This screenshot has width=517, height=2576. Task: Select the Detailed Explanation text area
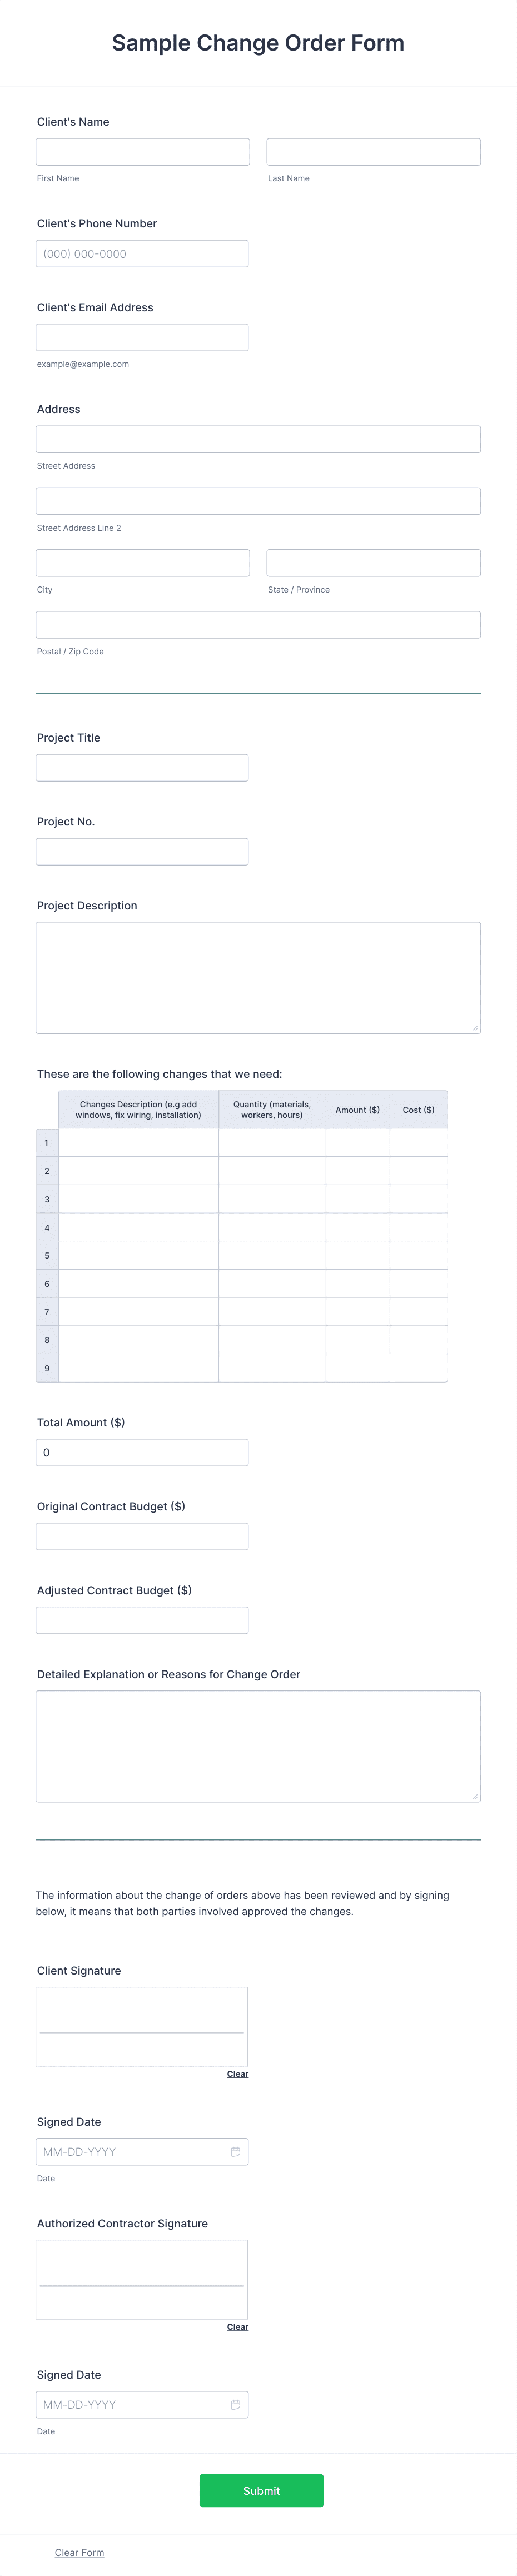click(258, 1745)
